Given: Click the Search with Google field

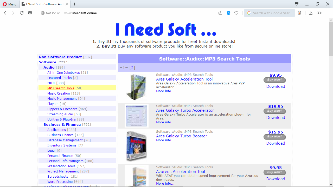Looking at the screenshot, I should pos(270,13).
